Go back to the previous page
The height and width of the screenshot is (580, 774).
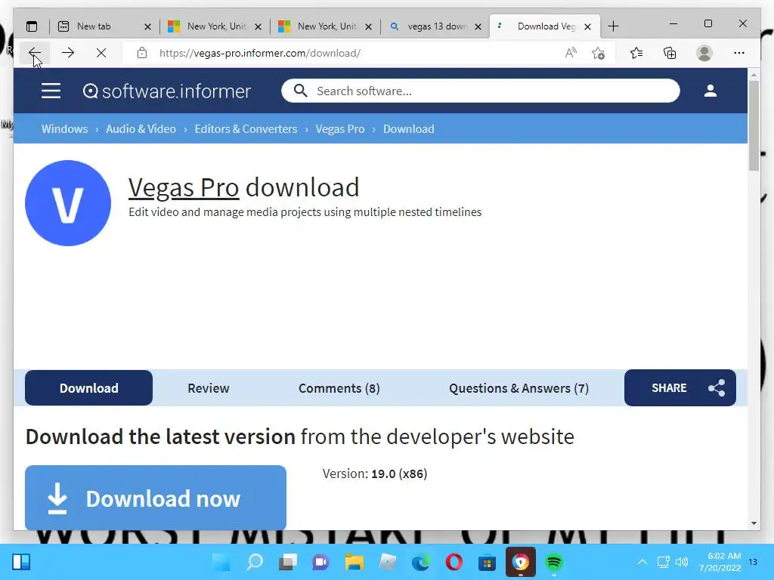click(35, 53)
